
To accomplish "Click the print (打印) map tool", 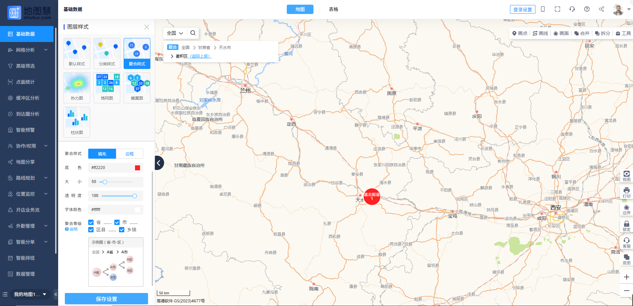I will [x=626, y=192].
